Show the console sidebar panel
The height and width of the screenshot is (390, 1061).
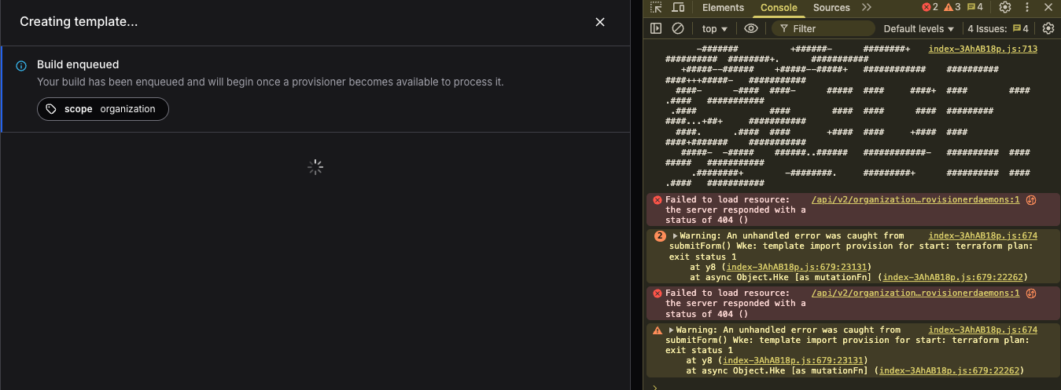point(656,28)
